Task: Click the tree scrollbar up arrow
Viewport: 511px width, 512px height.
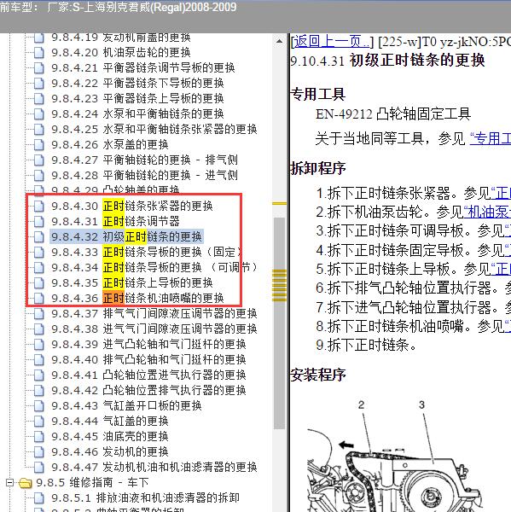Action: click(279, 42)
